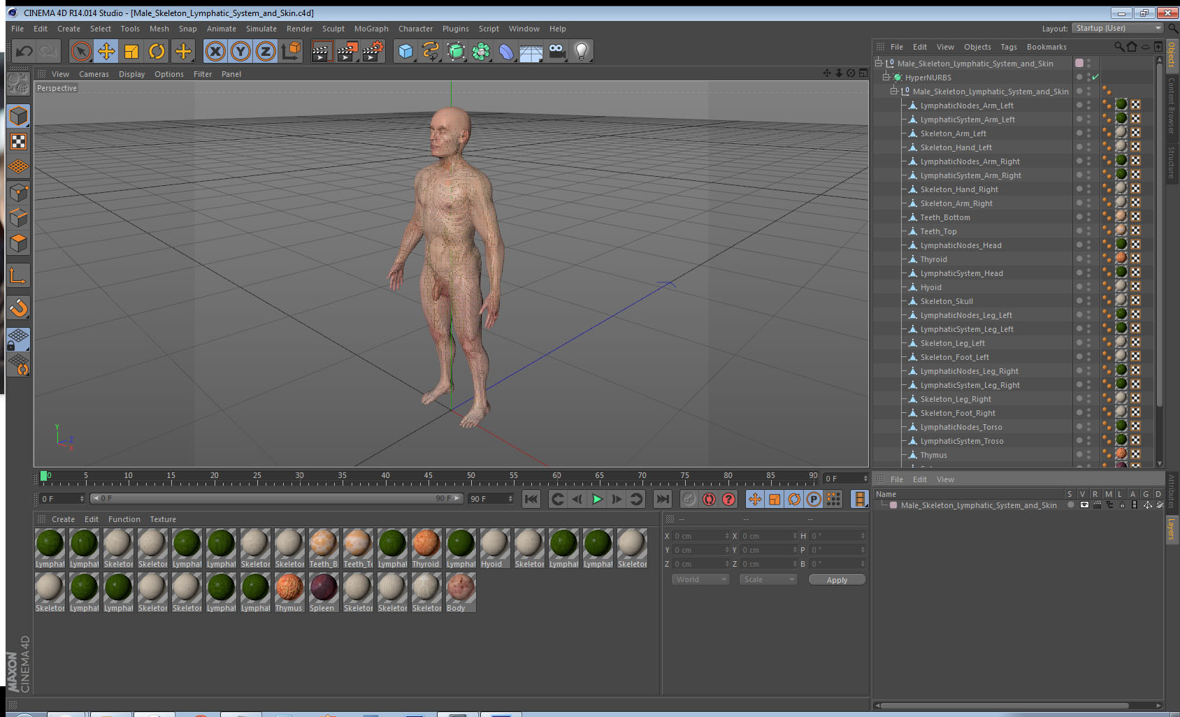1180x717 pixels.
Task: Toggle Locked Workplane
Action: point(18,340)
